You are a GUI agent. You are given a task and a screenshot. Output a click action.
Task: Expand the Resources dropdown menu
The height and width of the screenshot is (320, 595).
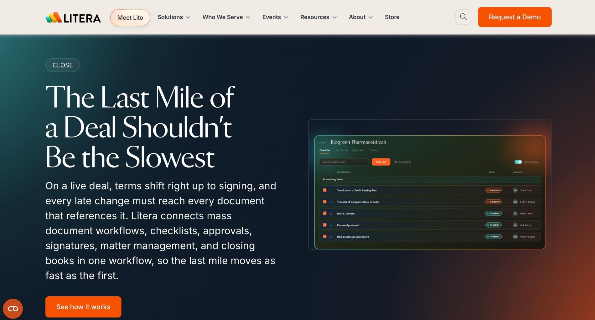pos(318,17)
